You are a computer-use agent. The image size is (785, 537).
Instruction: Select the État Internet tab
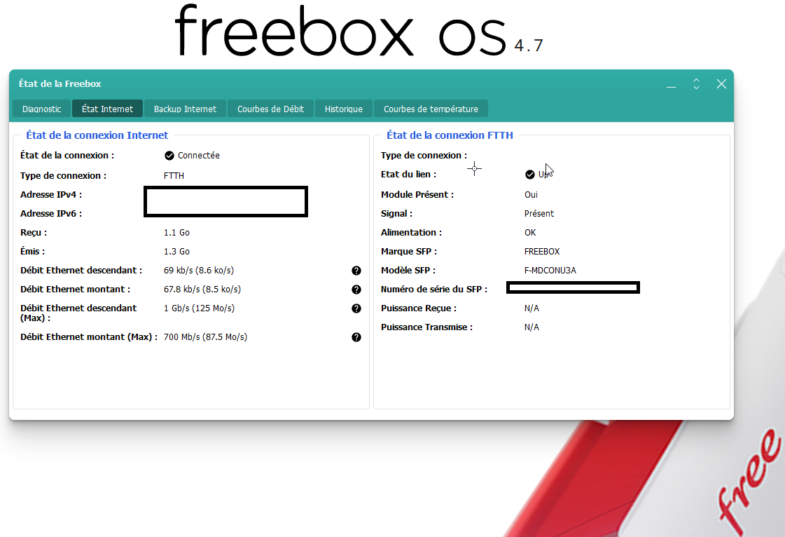(108, 109)
